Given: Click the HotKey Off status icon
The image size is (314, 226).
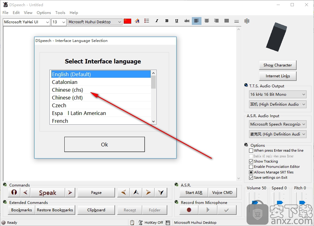Looking at the screenshot, I should (x=141, y=222).
